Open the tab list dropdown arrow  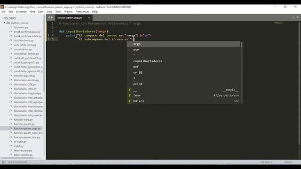298,17
